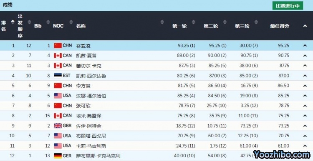
Task: Open athlete name 谷爱凌
Action: tap(83, 46)
